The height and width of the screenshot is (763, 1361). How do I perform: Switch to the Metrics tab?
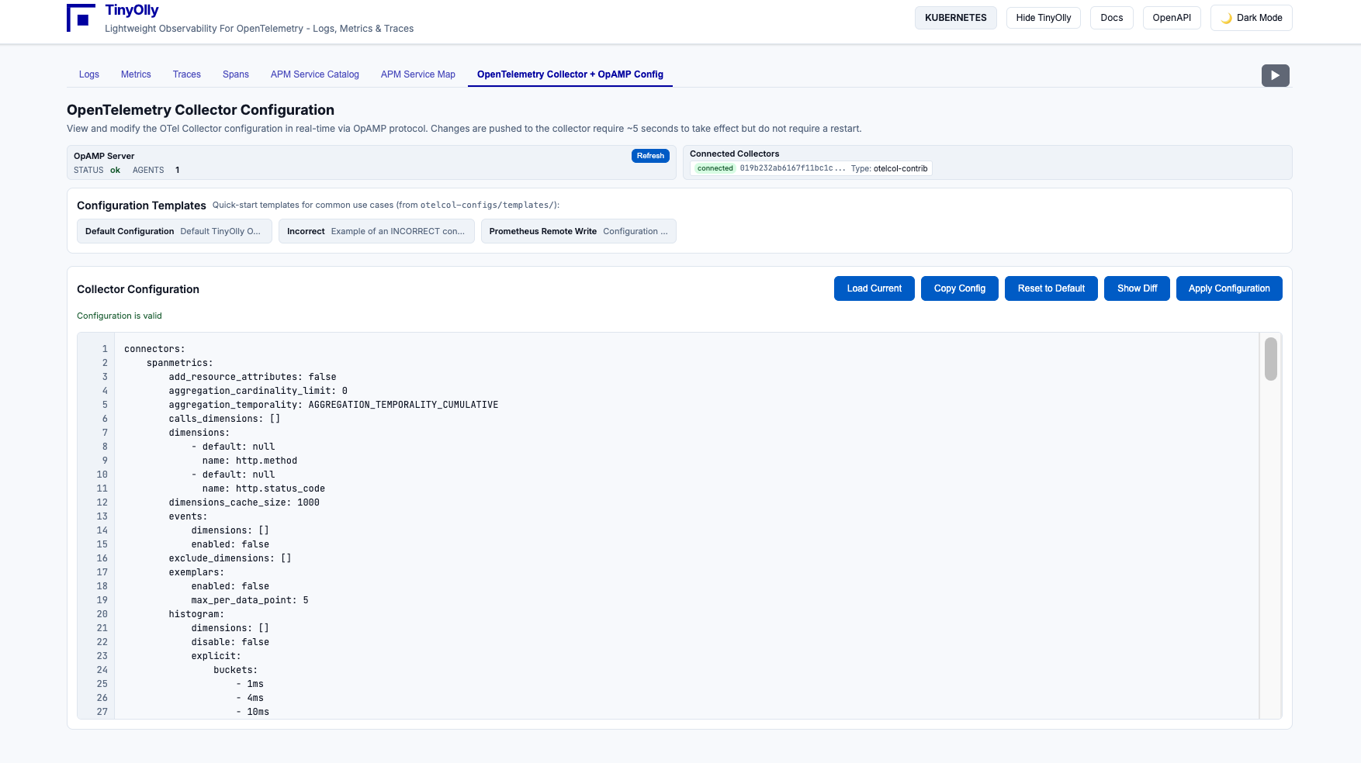[136, 74]
